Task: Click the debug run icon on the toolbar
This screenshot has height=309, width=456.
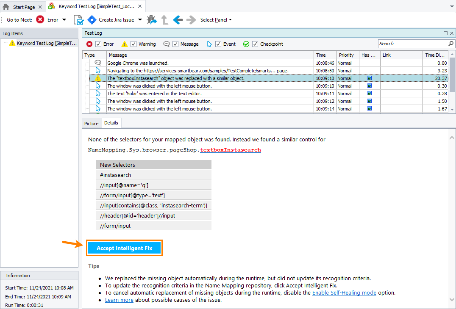Action: point(152,19)
